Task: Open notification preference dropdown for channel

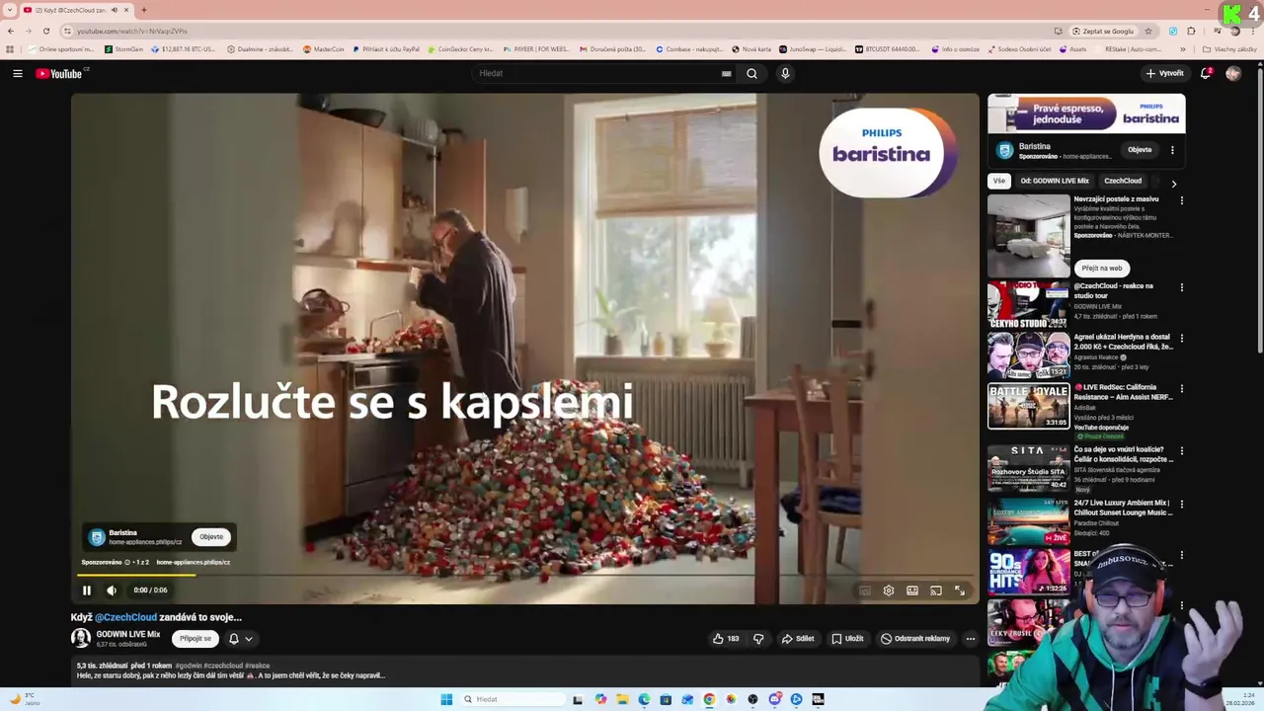Action: coord(241,639)
